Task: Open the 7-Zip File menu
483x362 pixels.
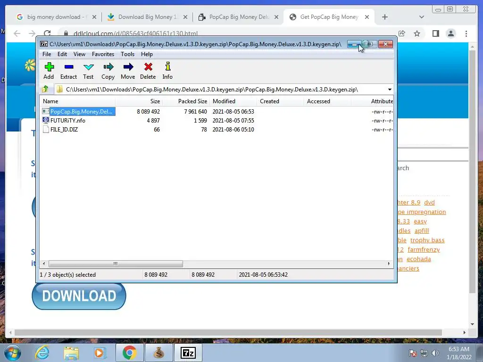Action: (47, 54)
